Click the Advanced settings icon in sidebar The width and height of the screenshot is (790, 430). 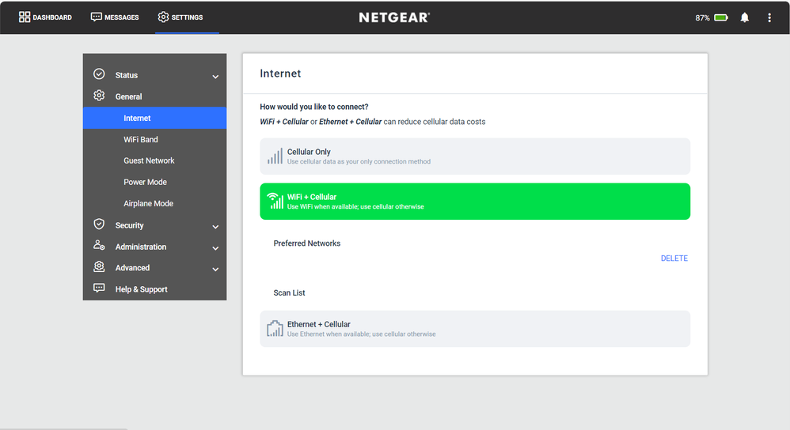(x=99, y=267)
